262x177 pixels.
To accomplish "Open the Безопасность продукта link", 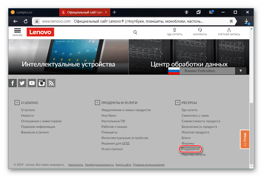I will [199, 127].
